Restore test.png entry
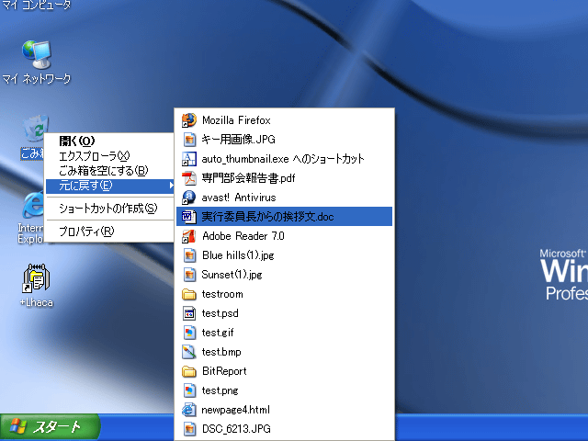The height and width of the screenshot is (441, 588). click(x=284, y=390)
